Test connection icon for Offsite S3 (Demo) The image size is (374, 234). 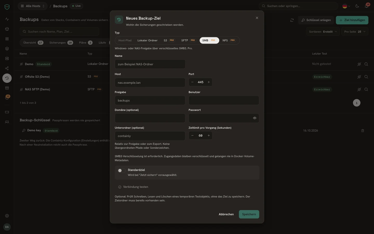click(359, 77)
